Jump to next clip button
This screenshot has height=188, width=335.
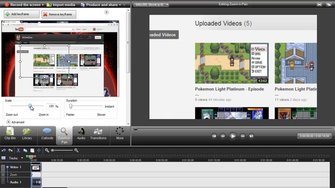[251, 136]
